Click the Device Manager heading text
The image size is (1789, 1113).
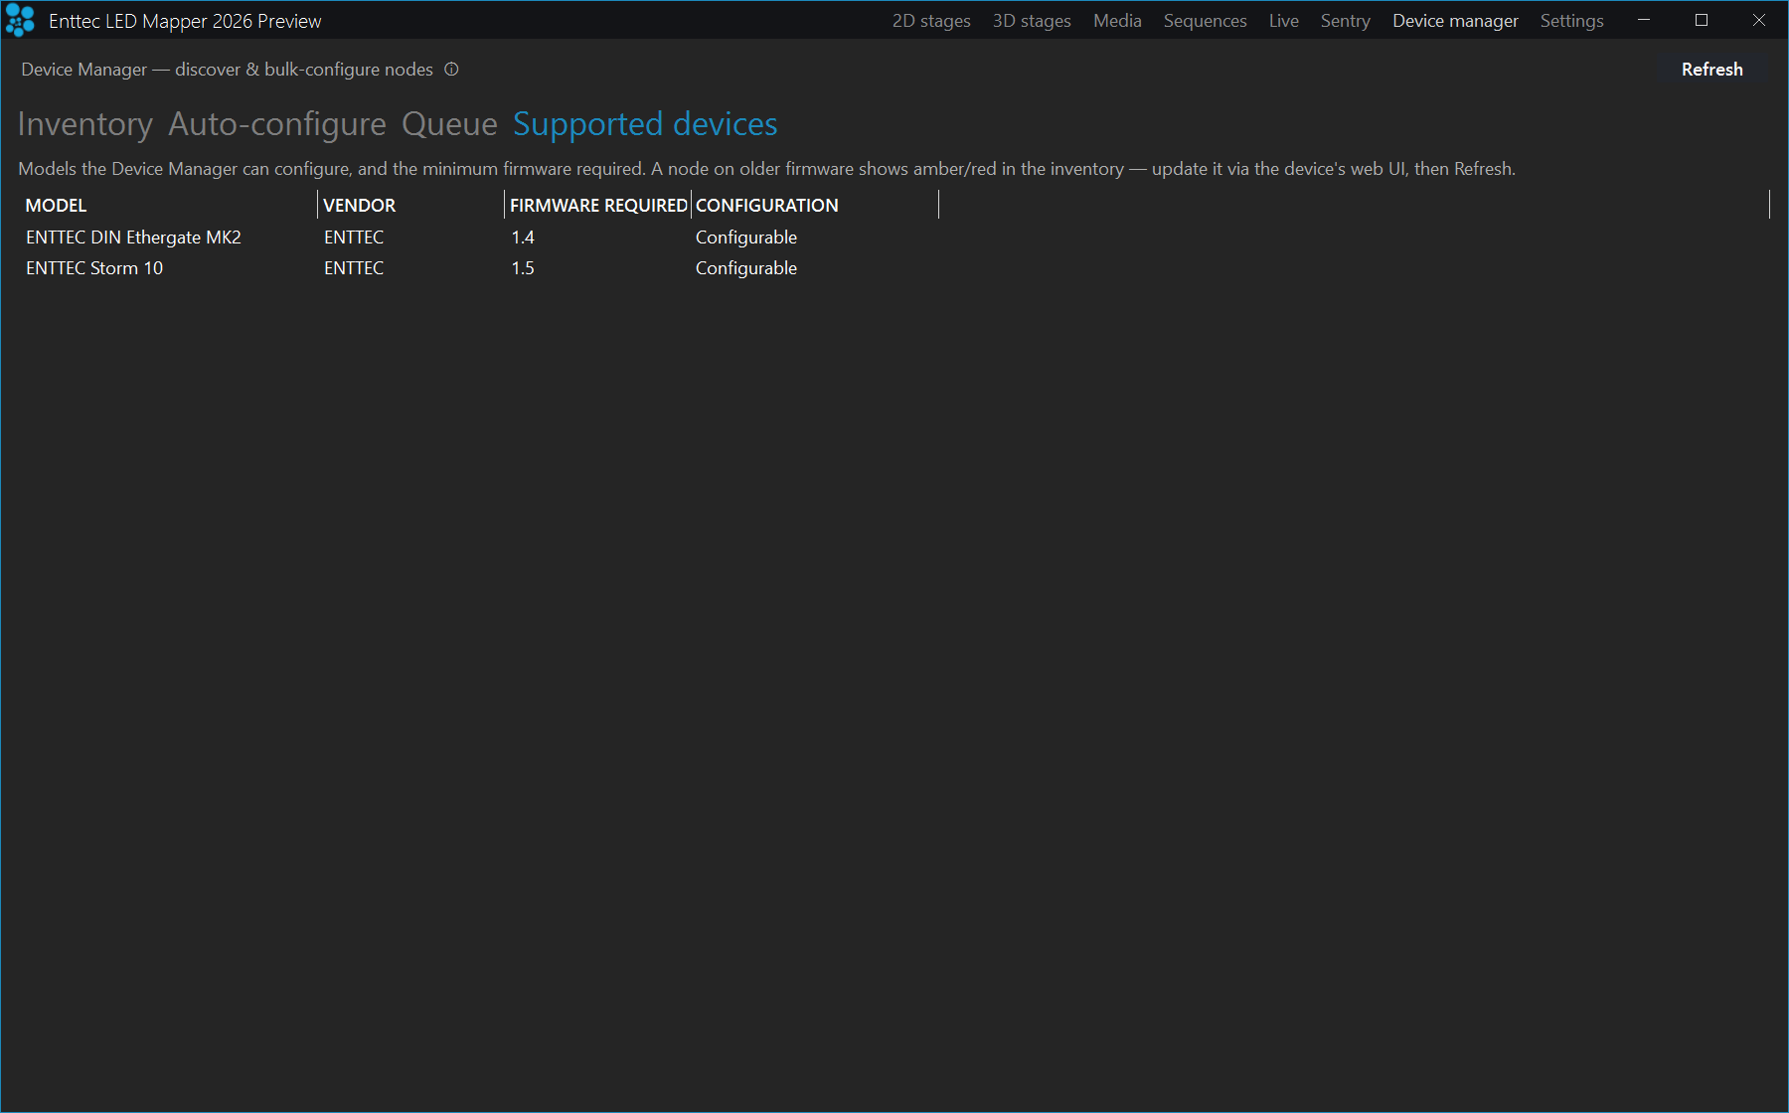pos(228,70)
